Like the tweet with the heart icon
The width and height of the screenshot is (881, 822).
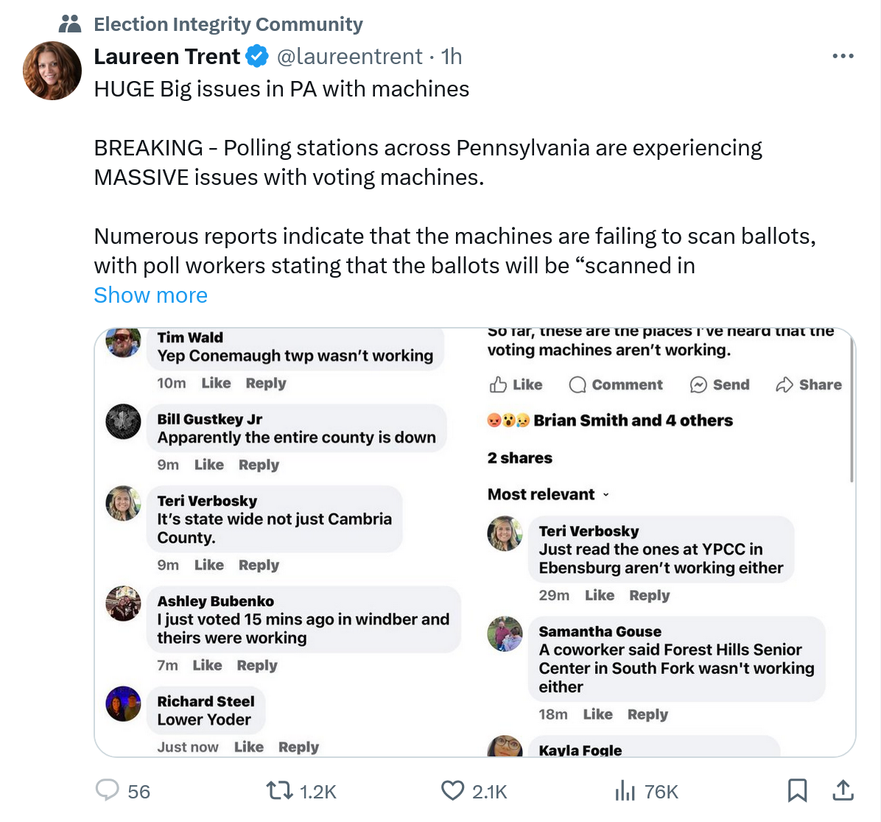452,790
